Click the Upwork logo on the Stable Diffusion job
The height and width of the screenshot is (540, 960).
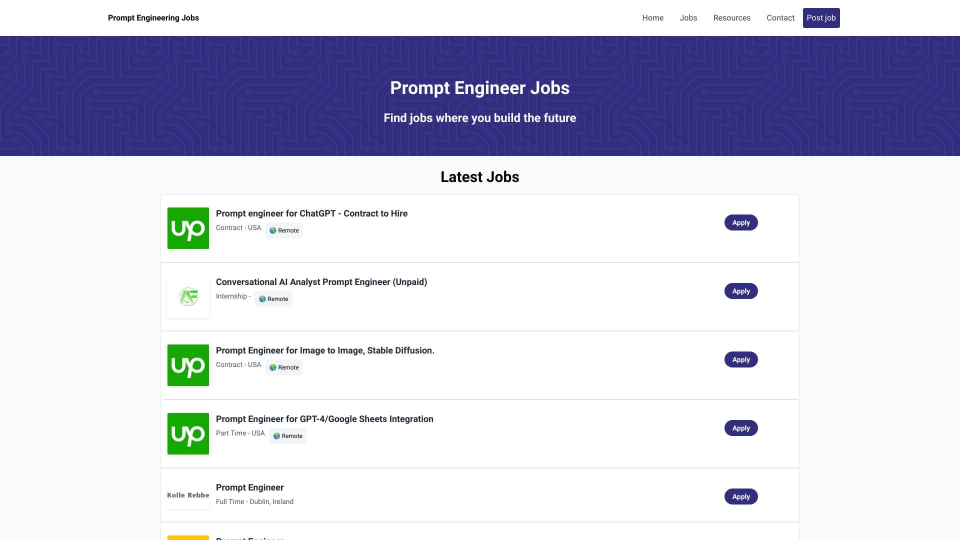point(188,365)
